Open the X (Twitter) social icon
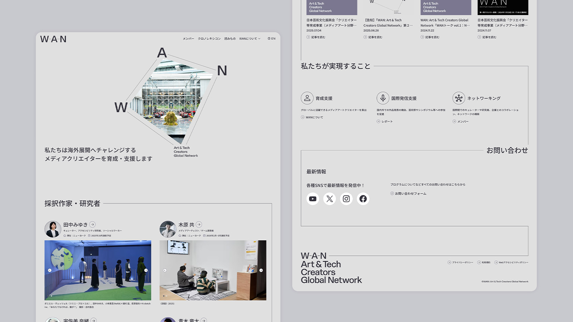Viewport: 573px width, 322px height. pyautogui.click(x=329, y=199)
